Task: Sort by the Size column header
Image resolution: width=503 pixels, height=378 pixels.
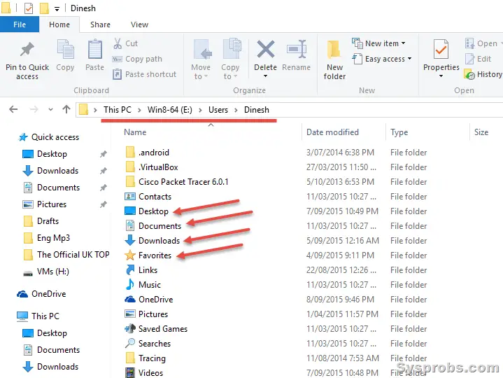Action: pyautogui.click(x=481, y=132)
